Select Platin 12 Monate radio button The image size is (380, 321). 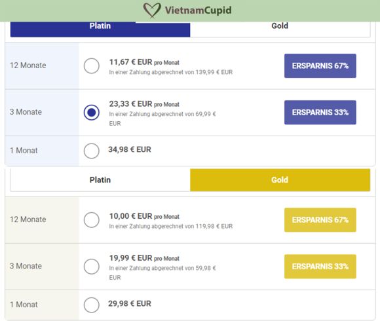click(91, 66)
